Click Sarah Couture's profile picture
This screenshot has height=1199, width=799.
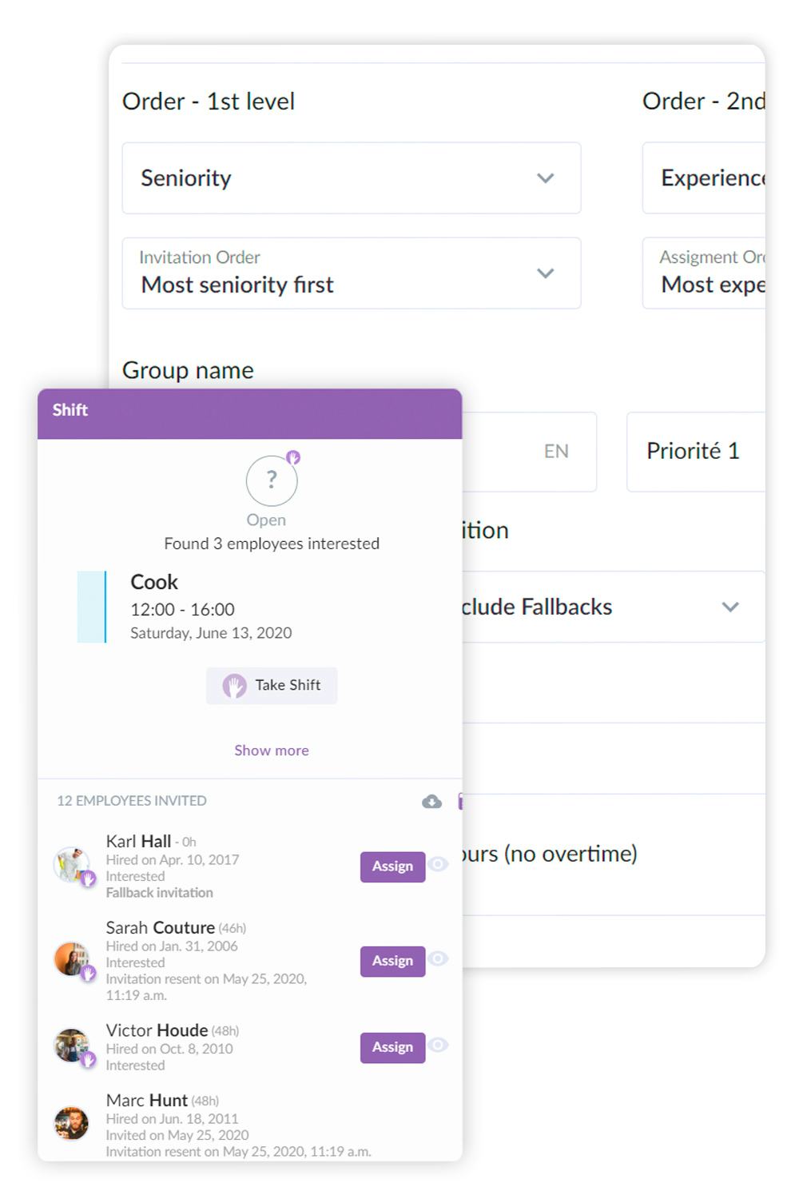pos(71,959)
